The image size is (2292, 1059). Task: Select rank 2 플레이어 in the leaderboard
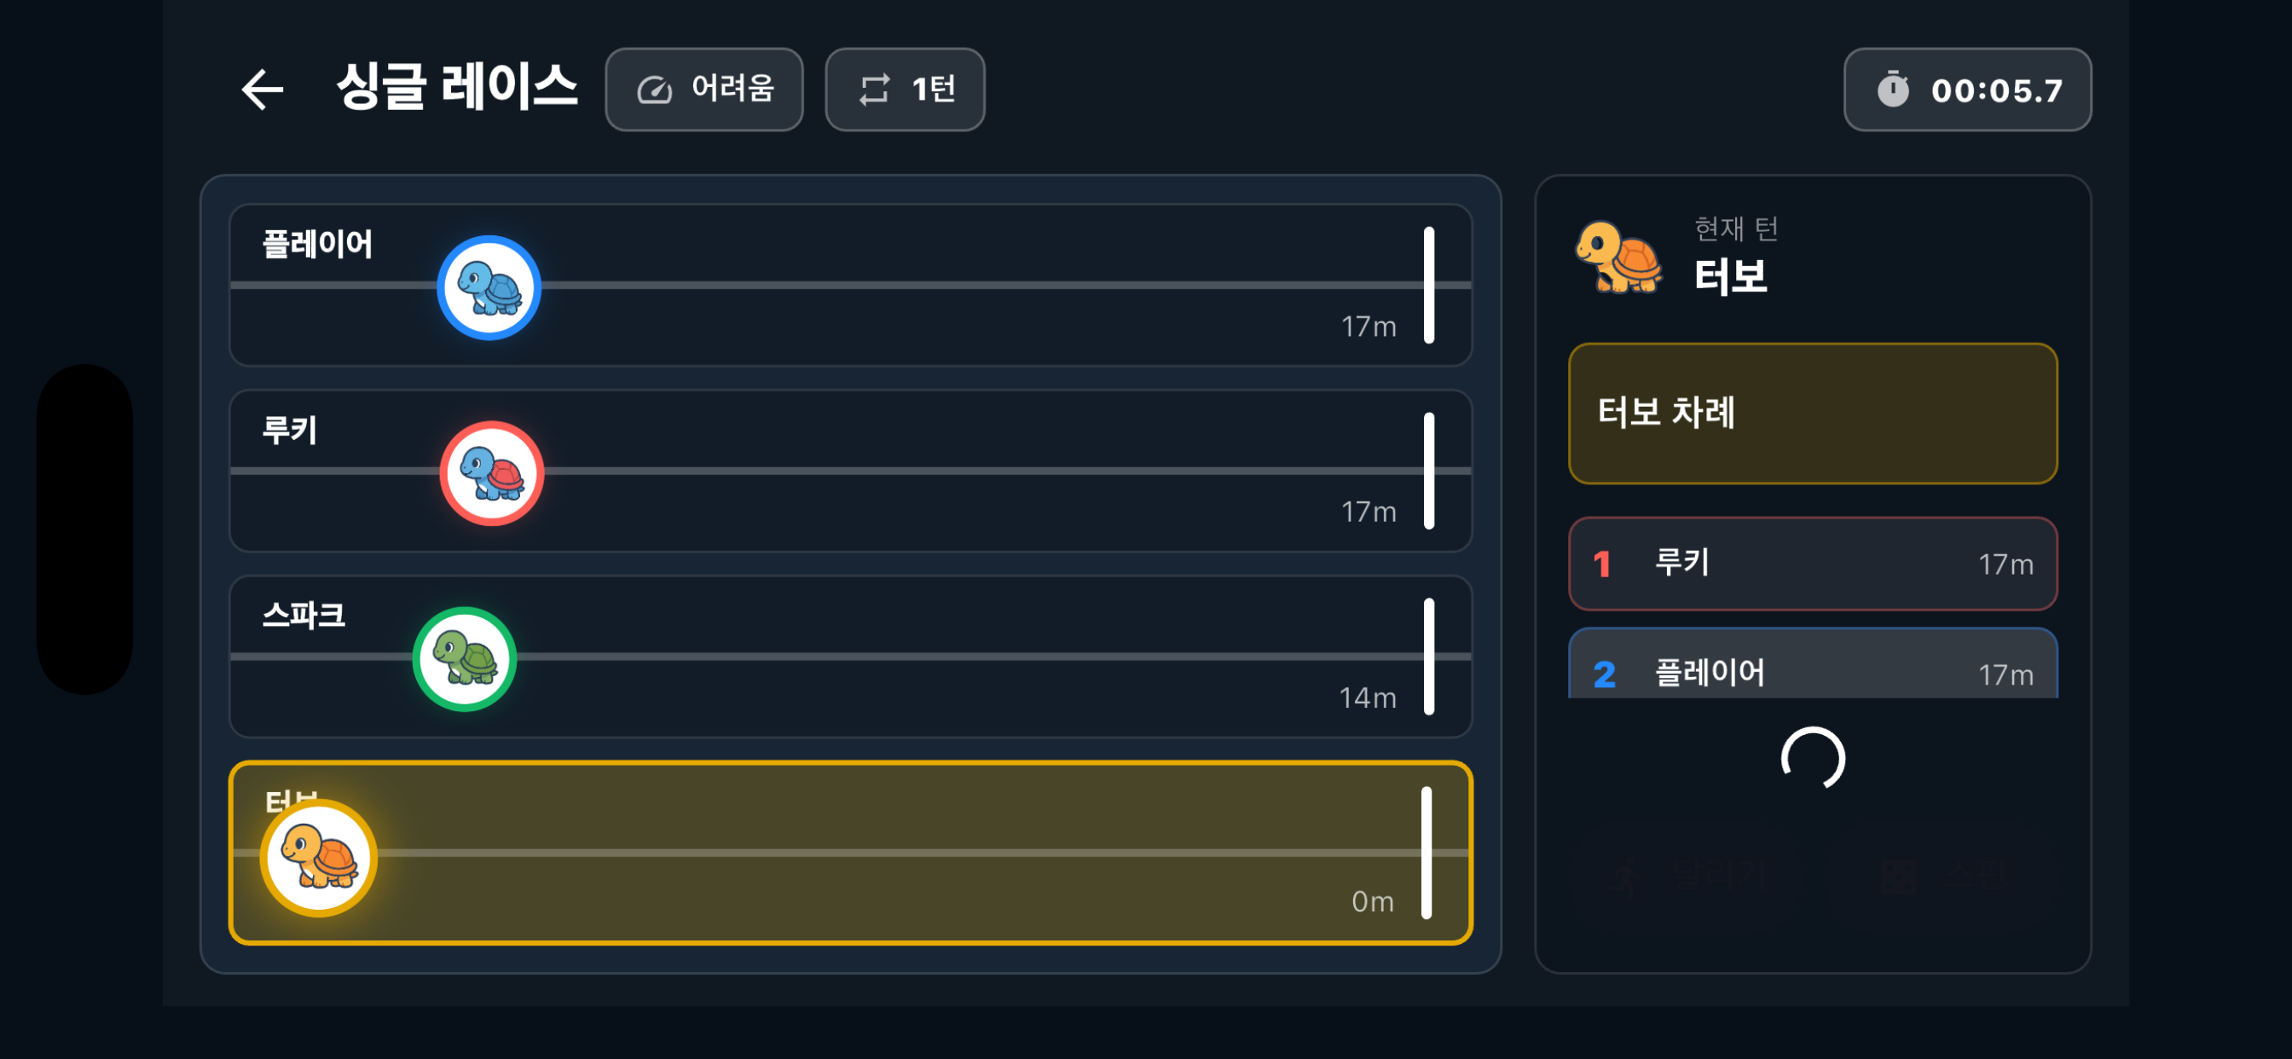click(x=1813, y=664)
